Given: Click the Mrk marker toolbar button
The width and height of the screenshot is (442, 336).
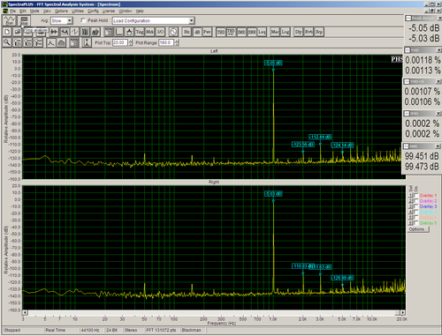Looking at the screenshot, I should 149,32.
